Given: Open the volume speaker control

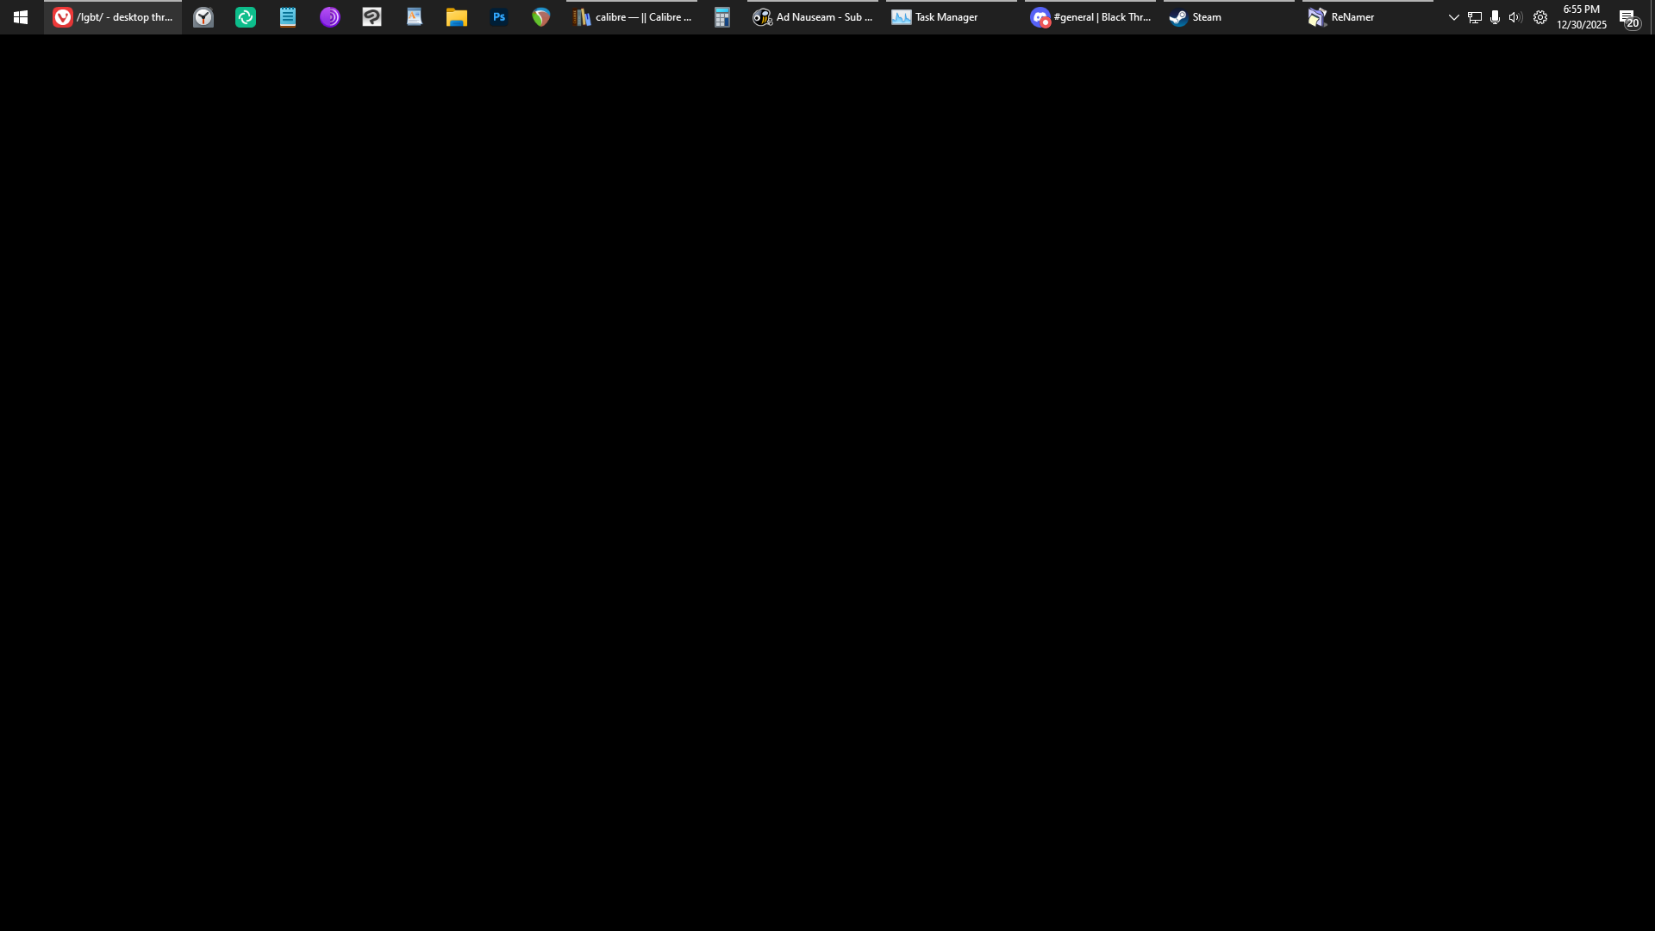Looking at the screenshot, I should [1515, 17].
